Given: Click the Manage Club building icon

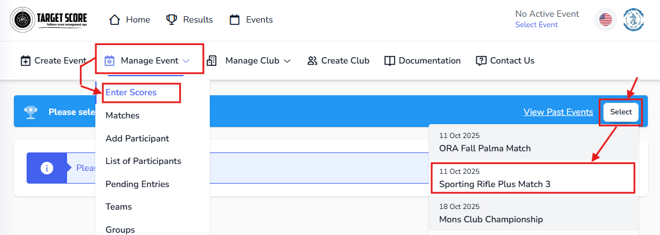Looking at the screenshot, I should coord(212,61).
